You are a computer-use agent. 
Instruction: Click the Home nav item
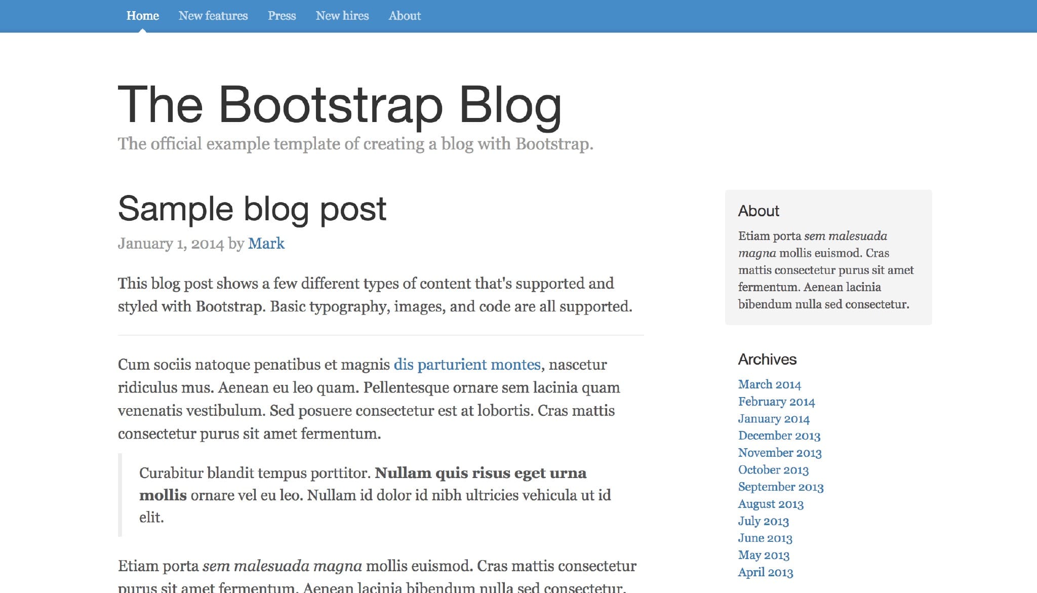tap(142, 16)
